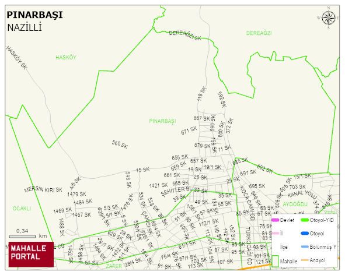Click the 49 SK street label
345x275 pixels.
tap(201, 202)
